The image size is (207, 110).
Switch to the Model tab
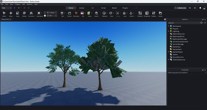[x=114, y=8]
